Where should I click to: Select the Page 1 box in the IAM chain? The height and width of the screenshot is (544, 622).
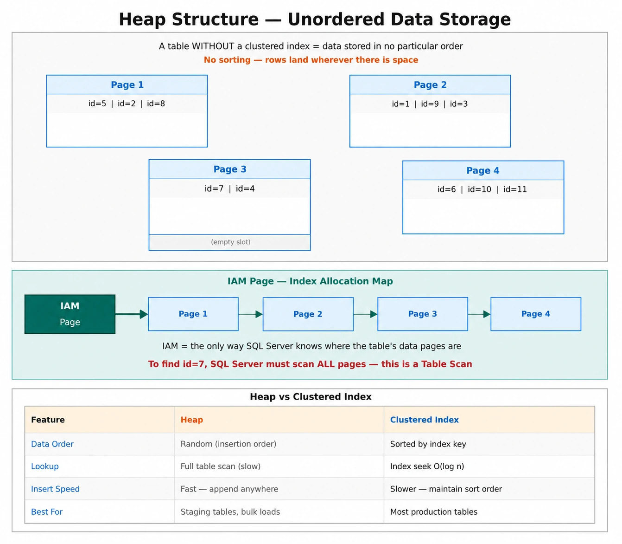(x=193, y=314)
